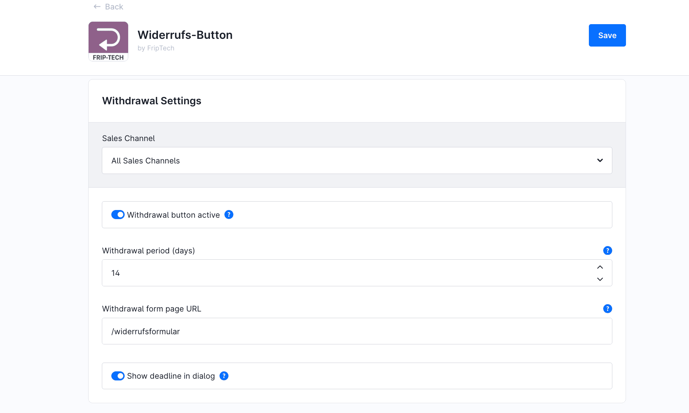Screen dimensions: 689x413
Task: Click the Show deadline in dialog label
Action: pyautogui.click(x=171, y=376)
